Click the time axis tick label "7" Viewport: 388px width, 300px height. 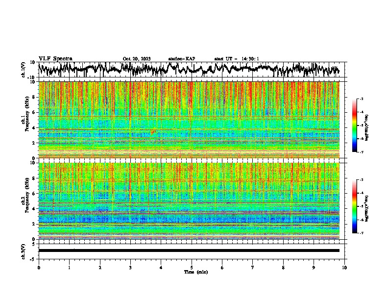click(x=253, y=268)
